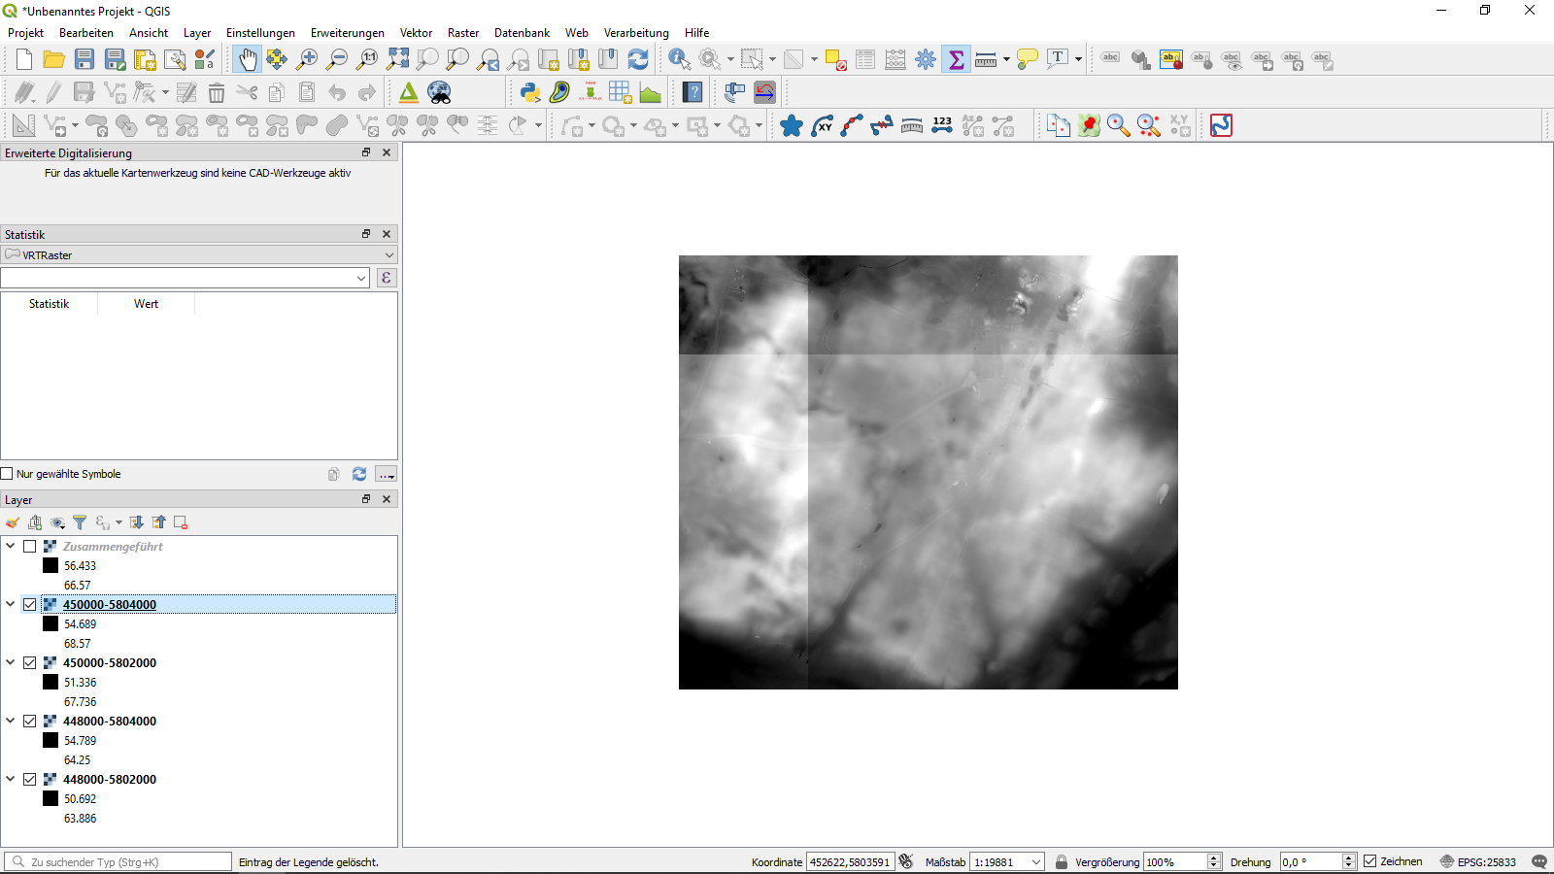The width and height of the screenshot is (1554, 874).
Task: Hide the 448000-5804000 layer
Action: pyautogui.click(x=30, y=722)
